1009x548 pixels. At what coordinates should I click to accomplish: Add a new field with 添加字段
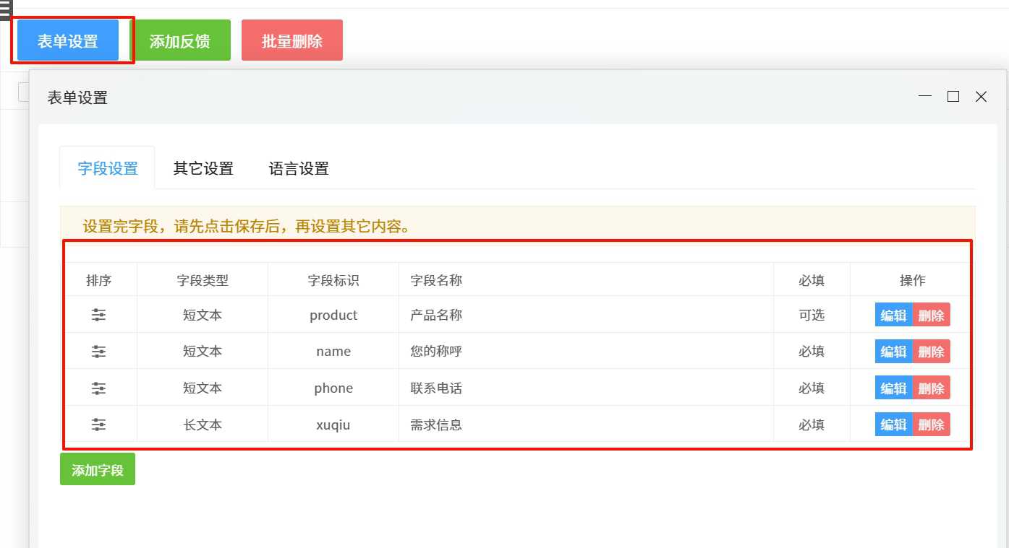98,469
